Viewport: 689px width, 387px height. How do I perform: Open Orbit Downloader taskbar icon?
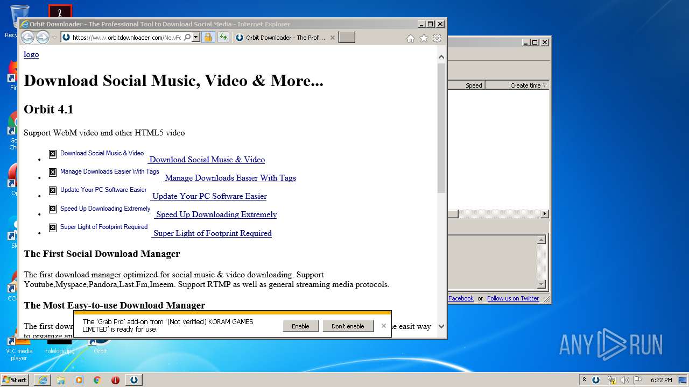pyautogui.click(x=134, y=380)
